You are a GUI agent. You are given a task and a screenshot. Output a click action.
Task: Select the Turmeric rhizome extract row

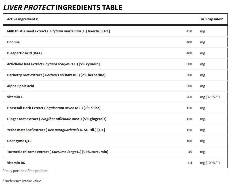(115, 152)
